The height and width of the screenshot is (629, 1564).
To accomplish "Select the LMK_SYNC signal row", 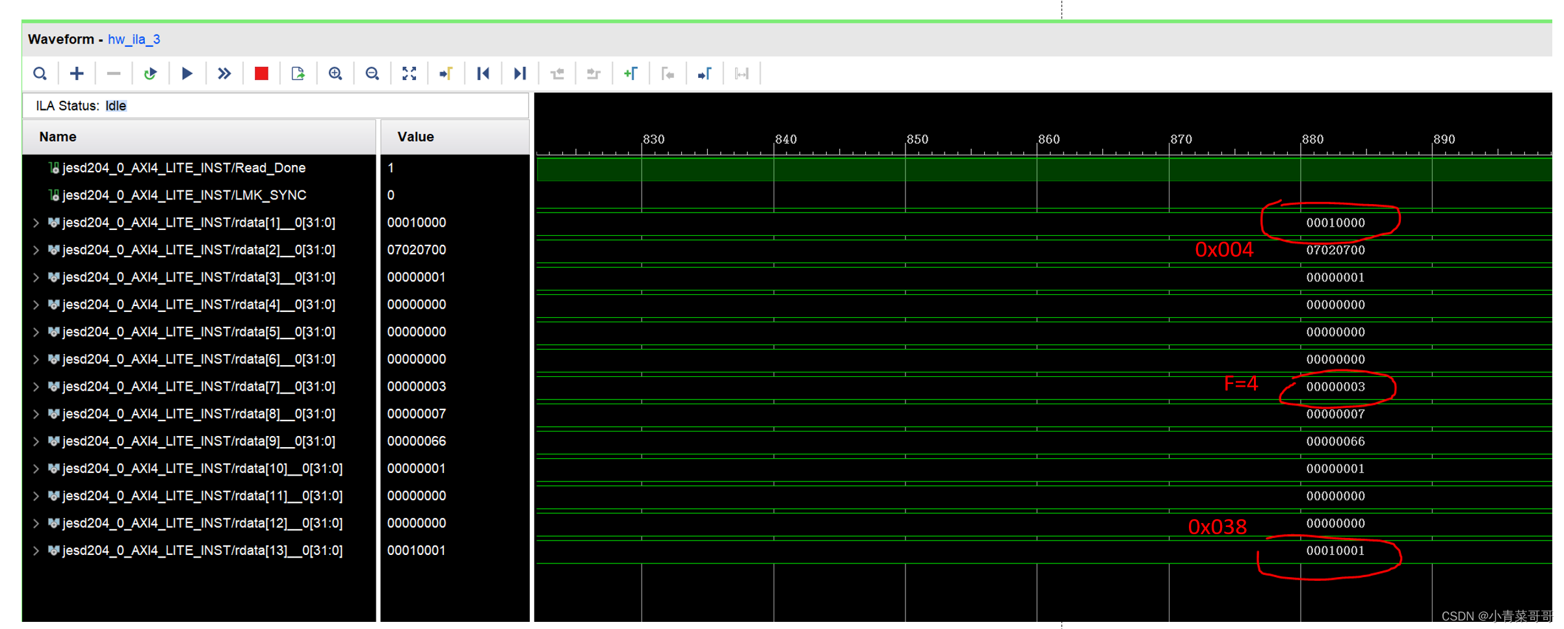I will point(199,195).
